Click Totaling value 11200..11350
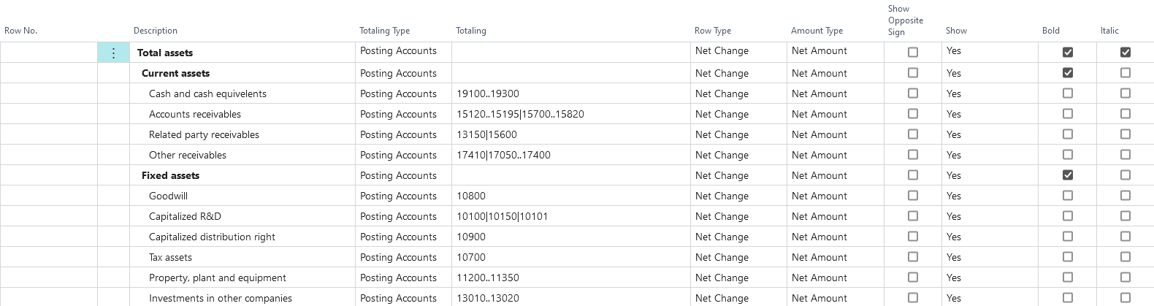1154x306 pixels. tap(488, 278)
